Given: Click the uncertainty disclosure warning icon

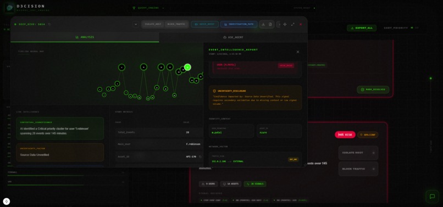Looking at the screenshot, I should 214,91.
